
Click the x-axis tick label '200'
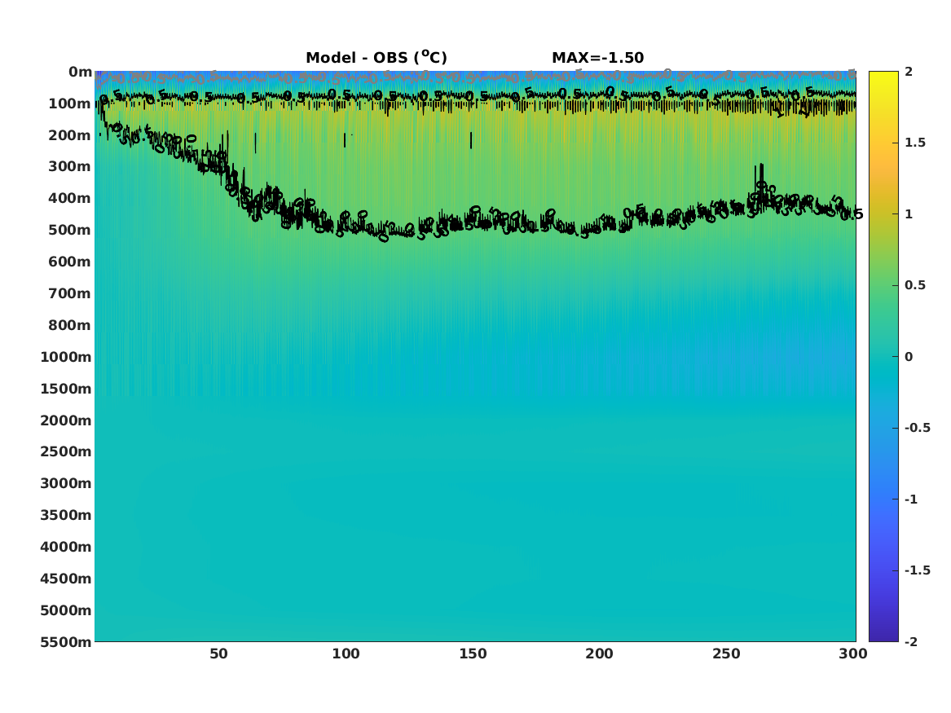[599, 654]
